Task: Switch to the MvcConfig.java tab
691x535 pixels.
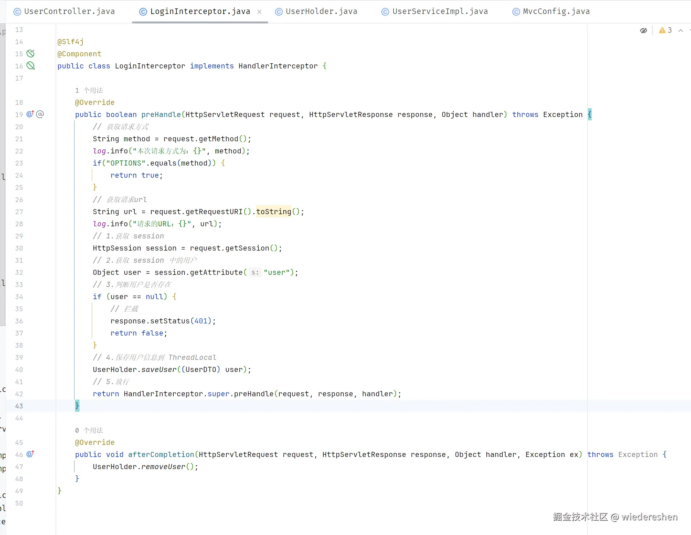Action: (551, 11)
